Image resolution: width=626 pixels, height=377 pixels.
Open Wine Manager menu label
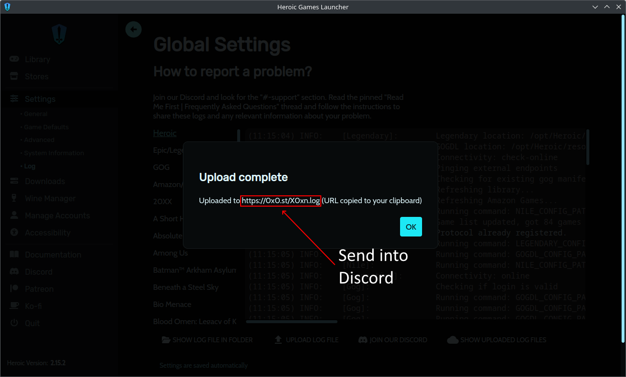(50, 198)
